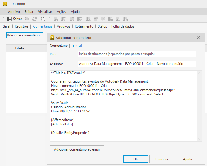Screen dimensions: 207x166
Task: Click the Título column header
Action: coord(19,48)
